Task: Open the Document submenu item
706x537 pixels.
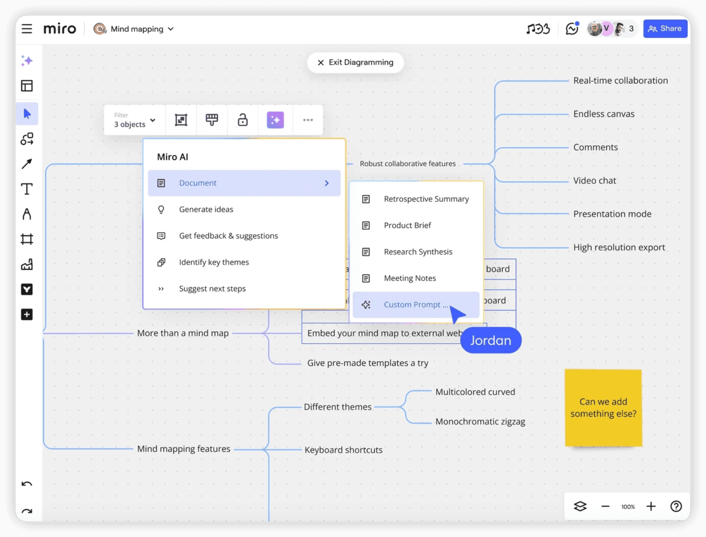Action: (x=244, y=183)
